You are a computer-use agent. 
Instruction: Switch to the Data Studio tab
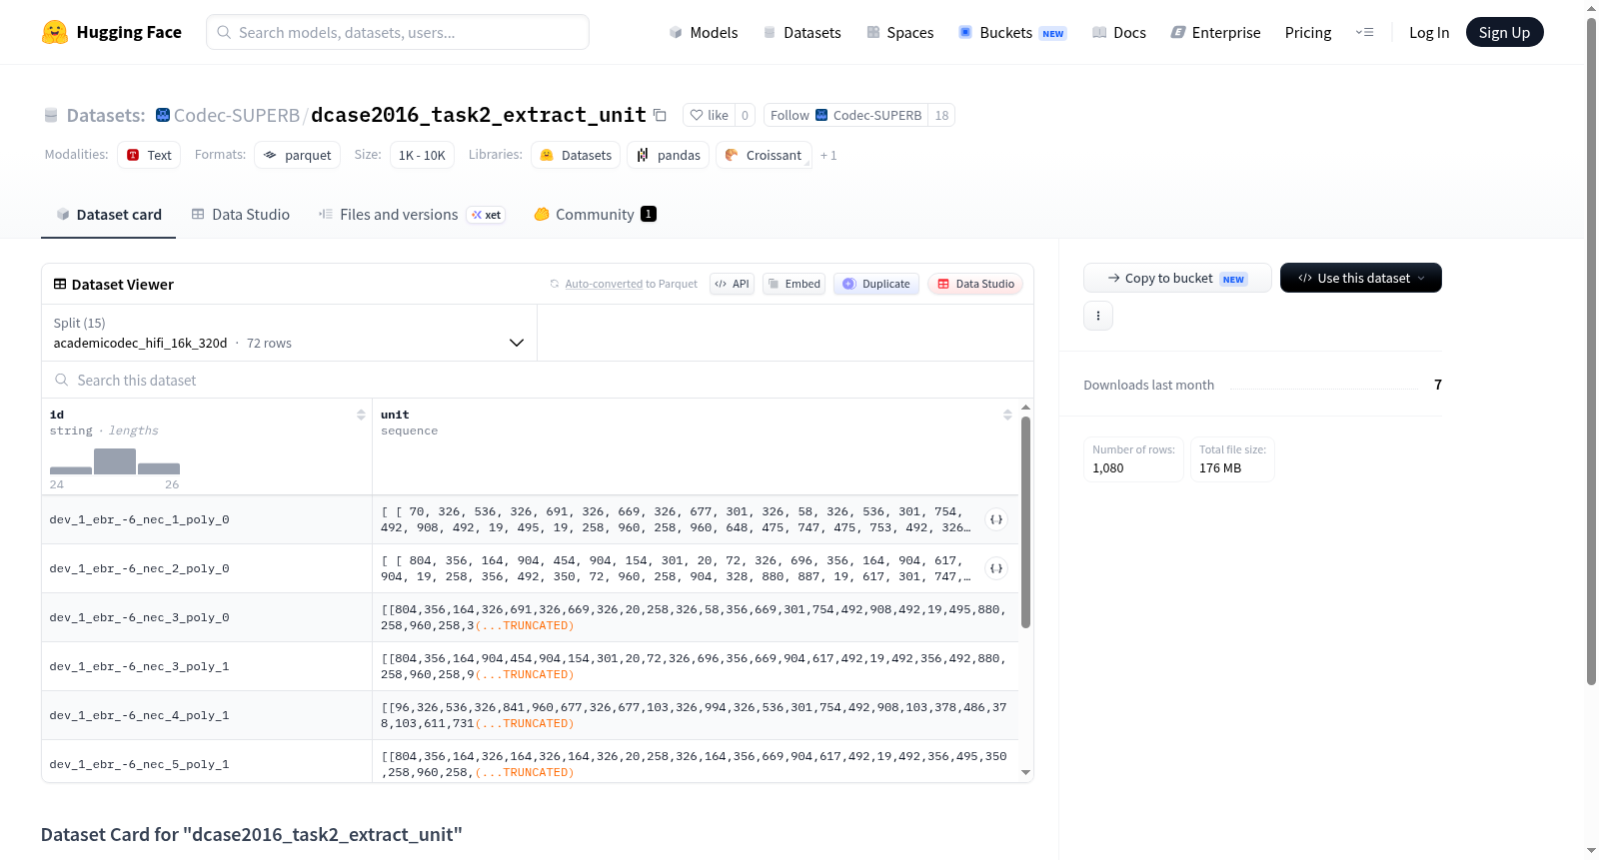click(241, 215)
